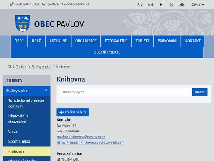
Task: Click the 692 01 Pavlov text
Action: point(68,131)
